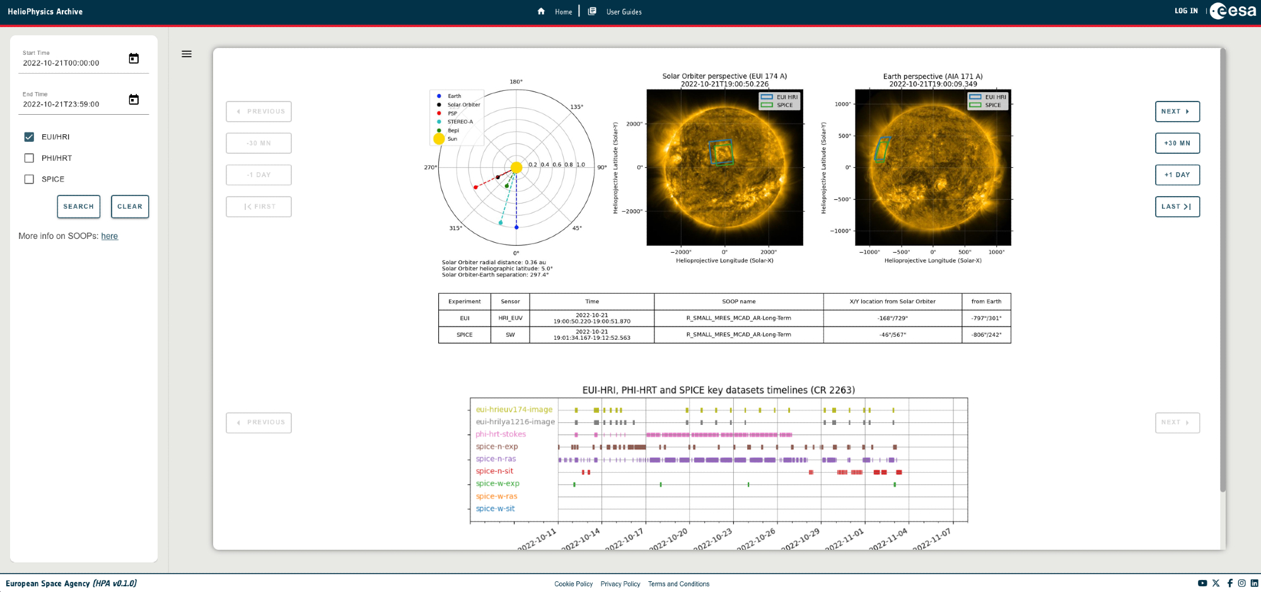Toggle the hamburger sidebar menu

tap(187, 54)
